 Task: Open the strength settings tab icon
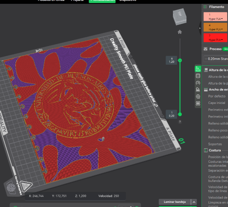point(198,76)
